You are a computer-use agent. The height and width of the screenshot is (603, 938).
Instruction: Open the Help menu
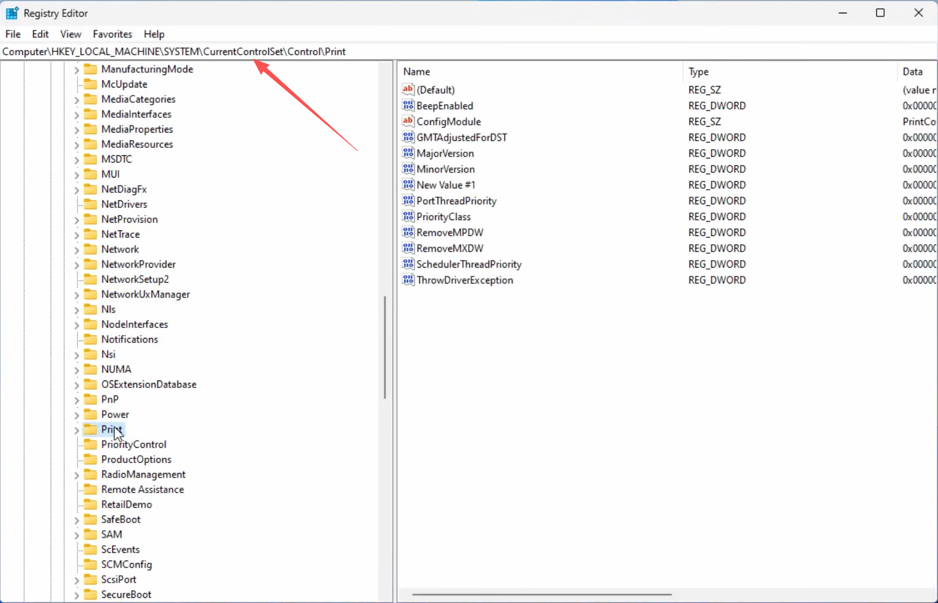pyautogui.click(x=154, y=34)
